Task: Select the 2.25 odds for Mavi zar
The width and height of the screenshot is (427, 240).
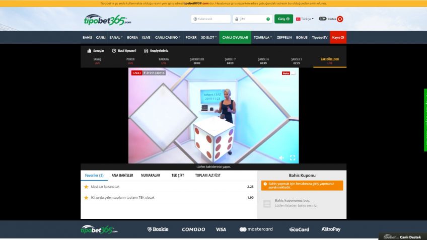Action: 250,187
